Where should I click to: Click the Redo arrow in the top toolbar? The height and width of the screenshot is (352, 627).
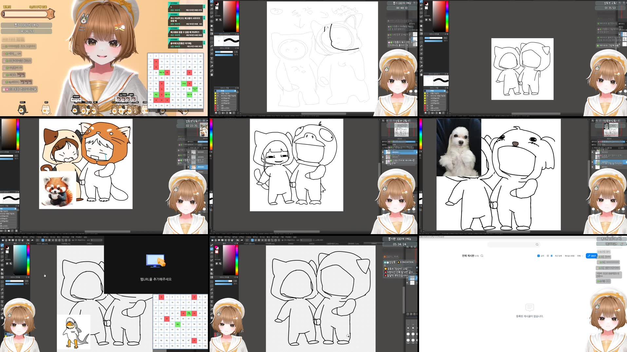(32, 240)
